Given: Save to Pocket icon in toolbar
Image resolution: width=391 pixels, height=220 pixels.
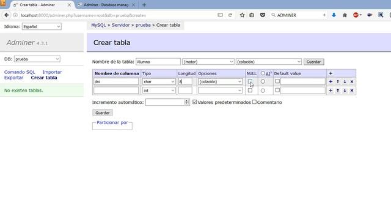Looking at the screenshot, I should (x=263, y=15).
